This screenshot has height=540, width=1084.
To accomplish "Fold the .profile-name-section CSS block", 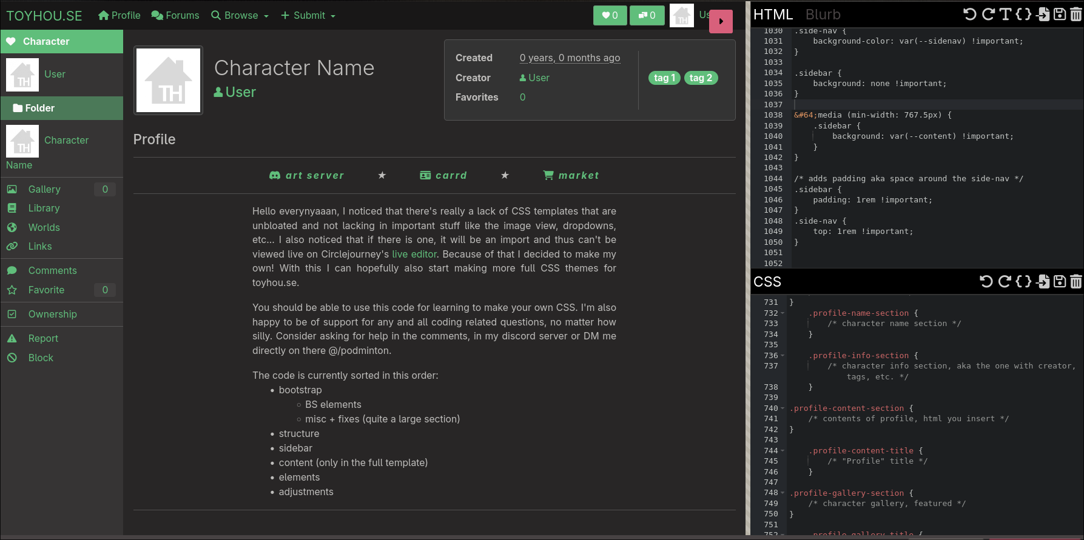I will (x=783, y=313).
